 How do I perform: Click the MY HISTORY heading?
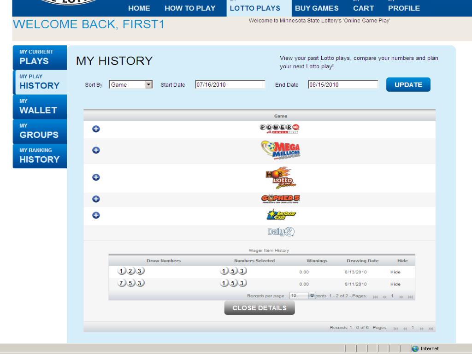[114, 61]
